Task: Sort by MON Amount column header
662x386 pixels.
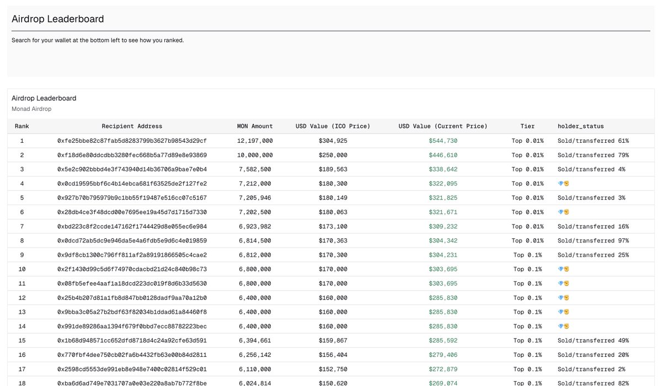Action: pyautogui.click(x=255, y=126)
